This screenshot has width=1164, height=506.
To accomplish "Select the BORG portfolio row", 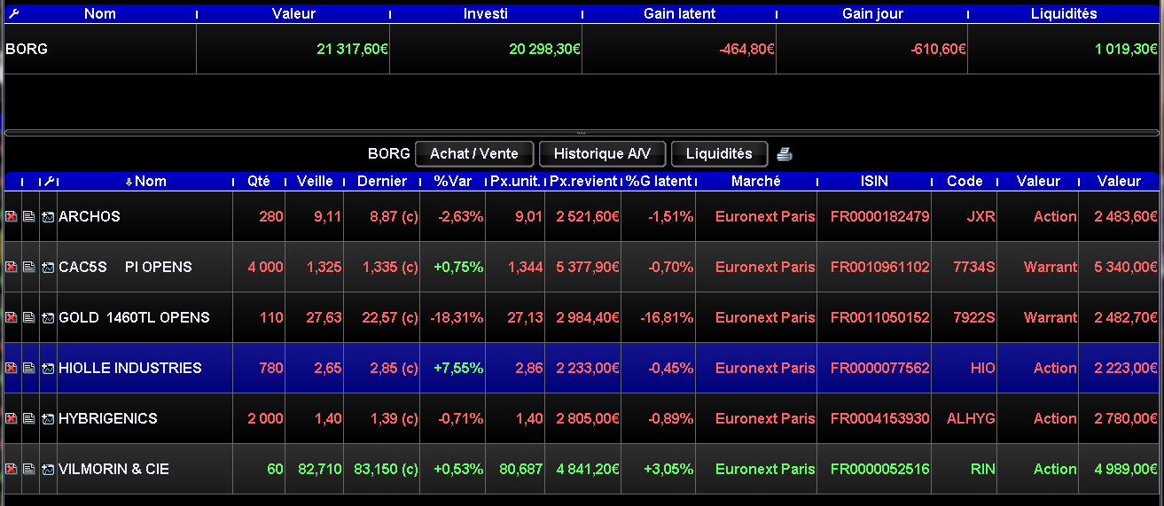I will (582, 50).
